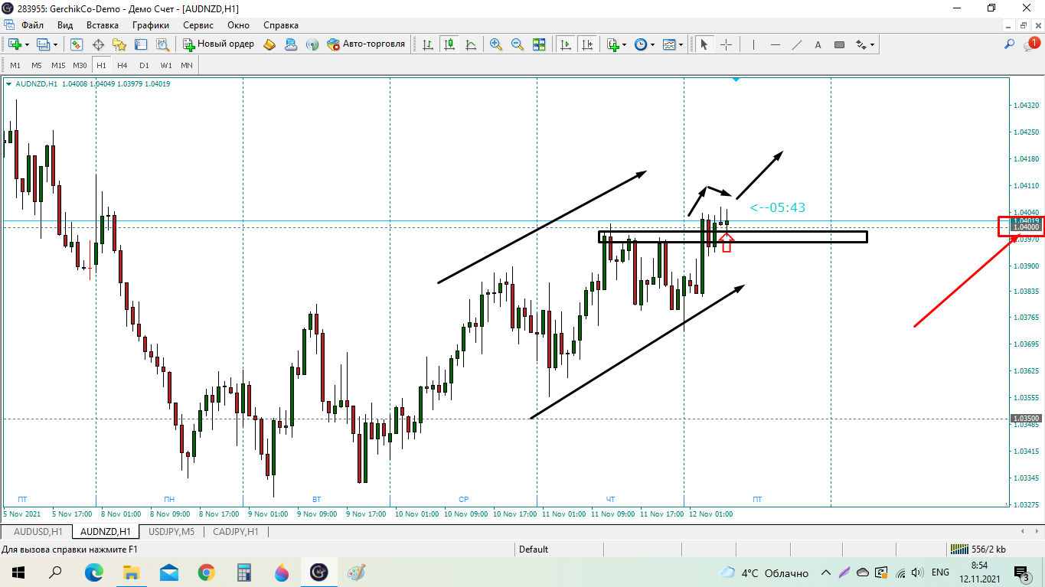Switch to the AUDUSD,H1 chart tab
Viewport: 1045px width, 587px height.
39,531
